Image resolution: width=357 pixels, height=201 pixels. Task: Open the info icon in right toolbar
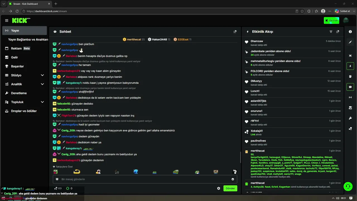[x=350, y=32]
